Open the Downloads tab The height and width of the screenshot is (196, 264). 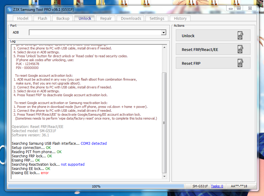pyautogui.click(x=131, y=18)
